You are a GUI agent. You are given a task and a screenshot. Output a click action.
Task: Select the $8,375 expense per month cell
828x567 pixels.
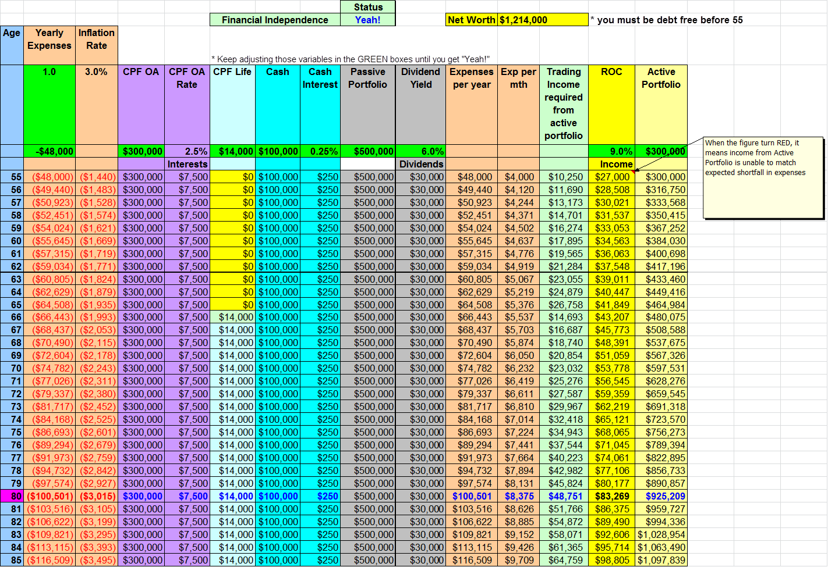click(519, 496)
